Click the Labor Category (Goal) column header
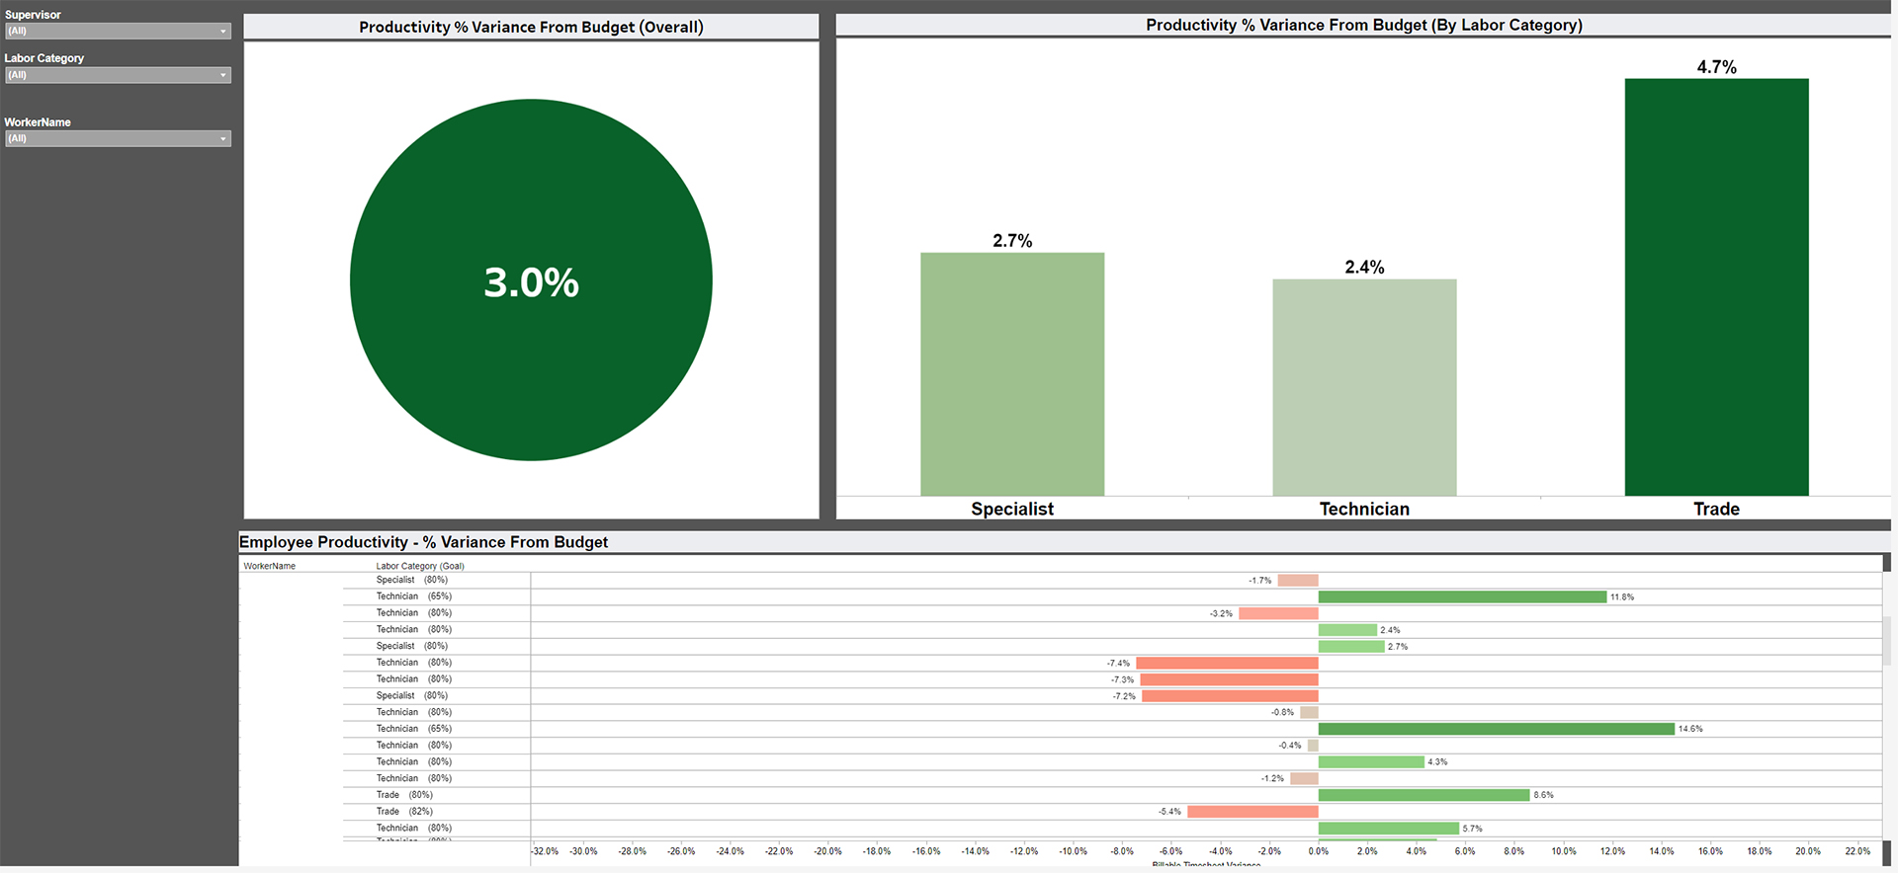 419,566
